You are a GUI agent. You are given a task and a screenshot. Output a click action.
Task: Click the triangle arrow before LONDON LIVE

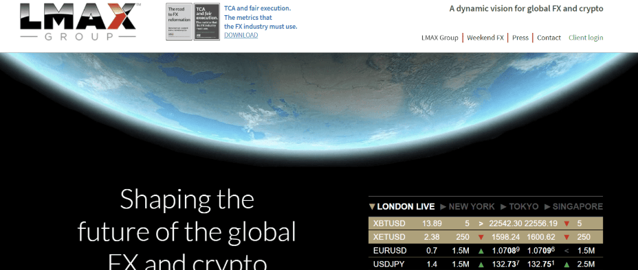click(372, 207)
